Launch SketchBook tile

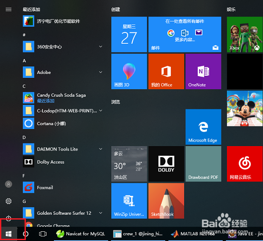click(x=166, y=201)
